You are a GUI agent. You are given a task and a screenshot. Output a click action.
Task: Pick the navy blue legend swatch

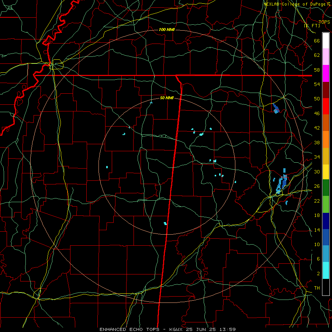(x=326, y=221)
